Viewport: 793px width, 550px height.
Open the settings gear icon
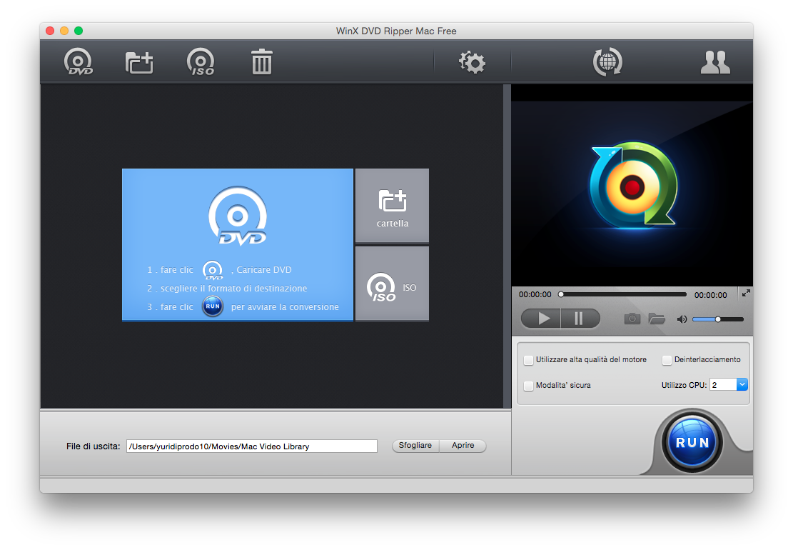point(472,62)
